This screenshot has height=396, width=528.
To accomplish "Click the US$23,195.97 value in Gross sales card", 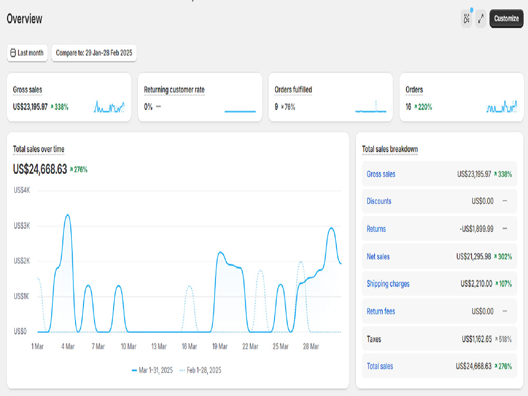I will [30, 107].
